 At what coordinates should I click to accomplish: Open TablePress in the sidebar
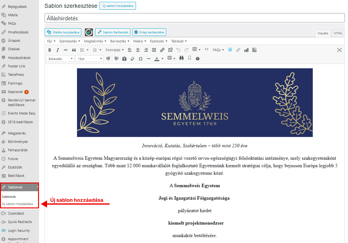click(x=16, y=75)
